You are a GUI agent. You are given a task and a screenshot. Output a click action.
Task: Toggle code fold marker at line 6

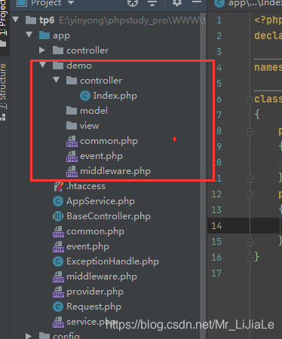(x=250, y=99)
